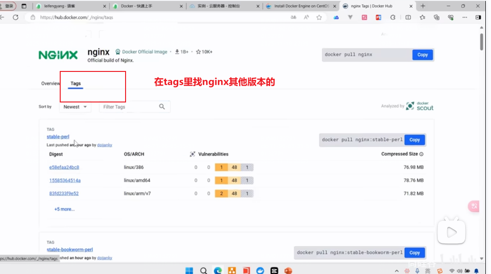The width and height of the screenshot is (491, 274).
Task: Go back with the browser back arrow
Action: [2, 17]
